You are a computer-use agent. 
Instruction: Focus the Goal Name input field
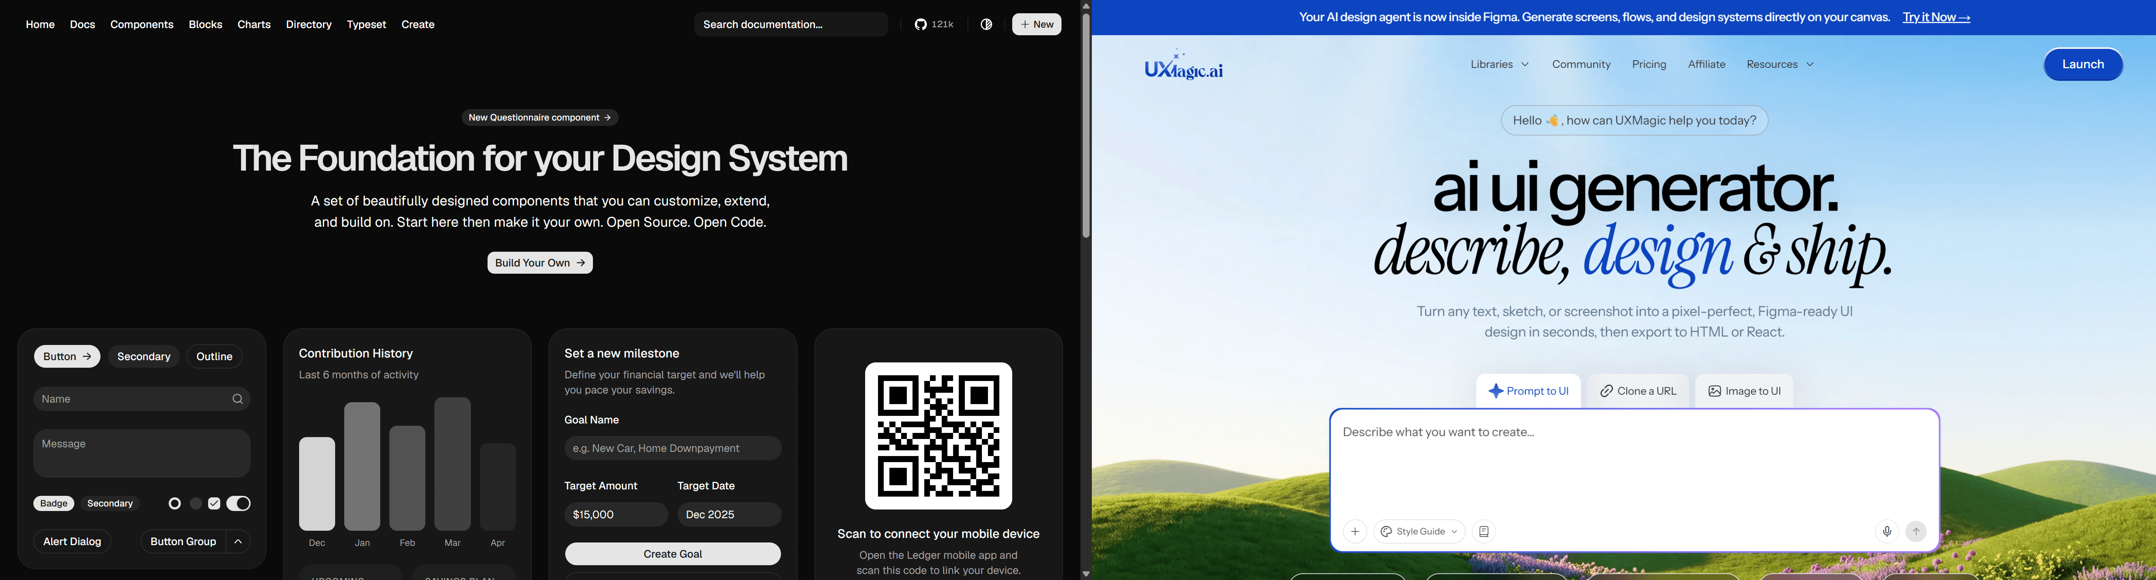673,448
